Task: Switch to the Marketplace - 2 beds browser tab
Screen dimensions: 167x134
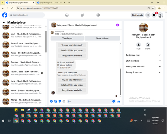Action: [x=51, y=3]
